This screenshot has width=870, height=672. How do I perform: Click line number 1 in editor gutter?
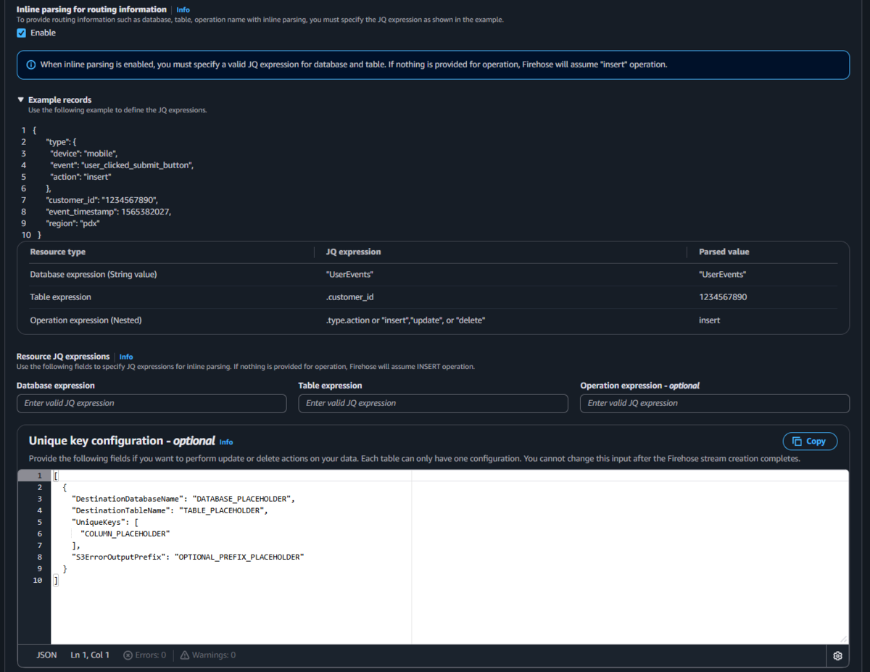coord(40,476)
